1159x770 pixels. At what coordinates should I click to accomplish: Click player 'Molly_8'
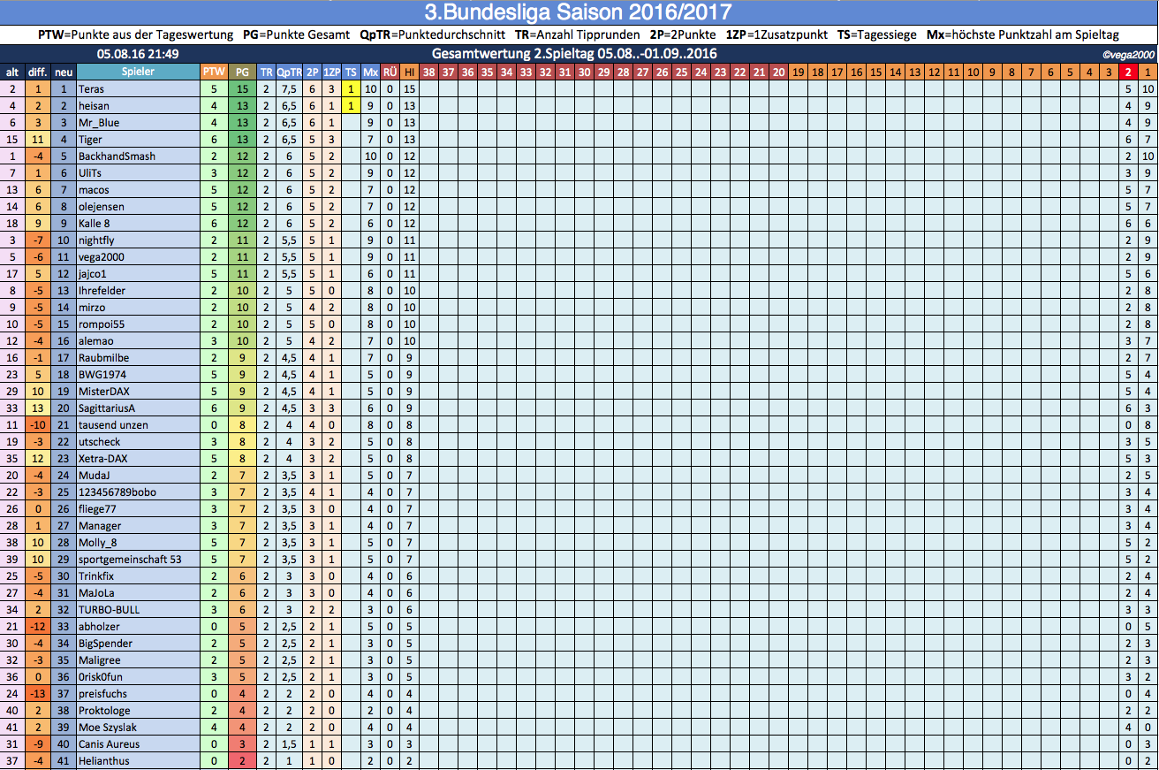point(137,543)
